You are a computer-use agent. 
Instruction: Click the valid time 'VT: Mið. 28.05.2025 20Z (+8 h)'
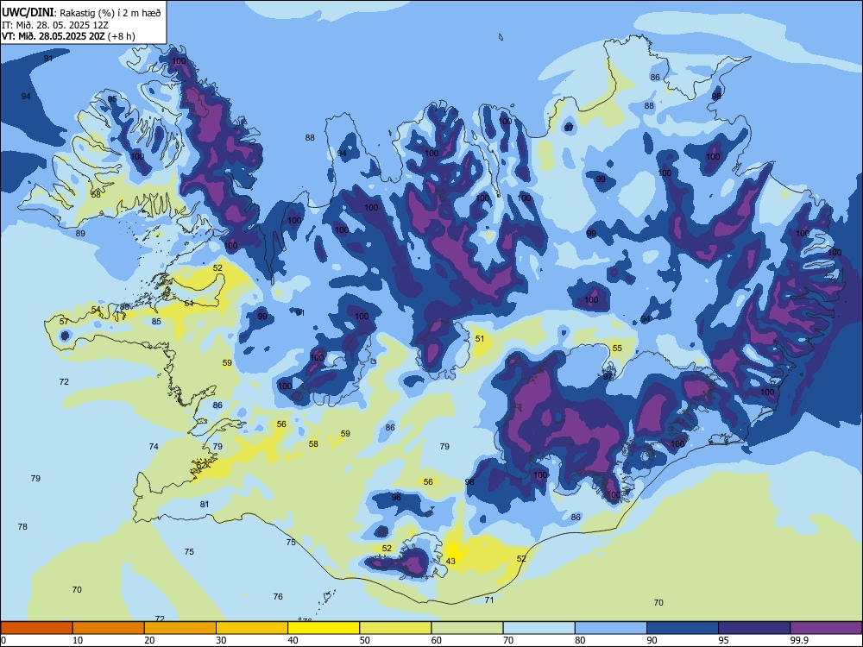[68, 36]
